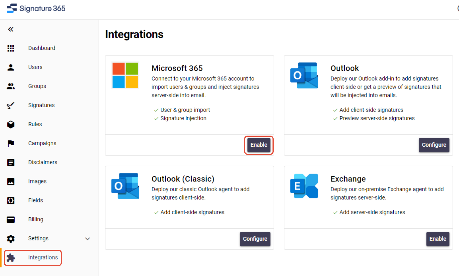Click the Users person icon
This screenshot has width=459, height=276.
point(11,67)
